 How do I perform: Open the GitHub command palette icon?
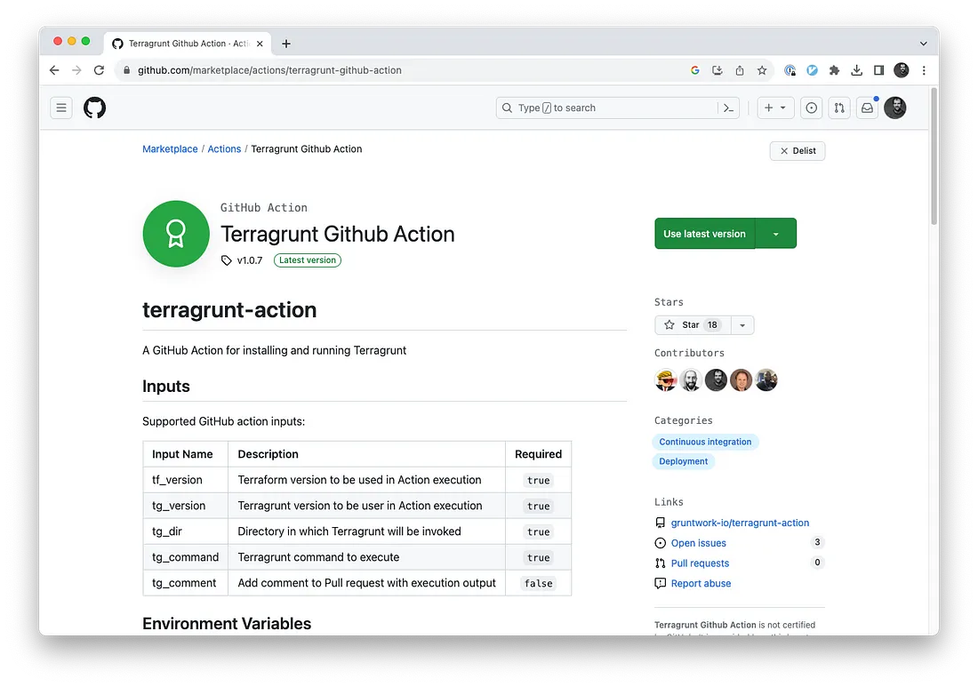[x=728, y=108]
